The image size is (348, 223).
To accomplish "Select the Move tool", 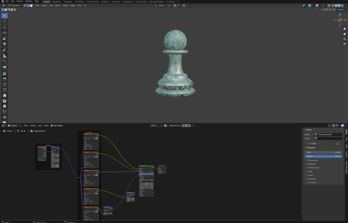I will [5, 27].
